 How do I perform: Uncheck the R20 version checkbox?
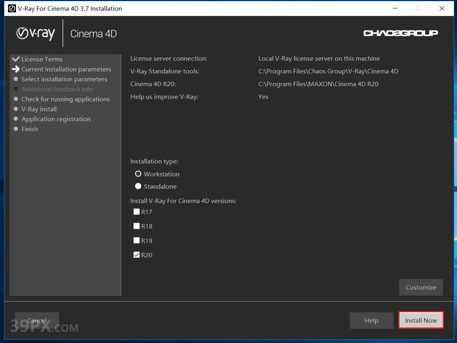click(x=136, y=255)
